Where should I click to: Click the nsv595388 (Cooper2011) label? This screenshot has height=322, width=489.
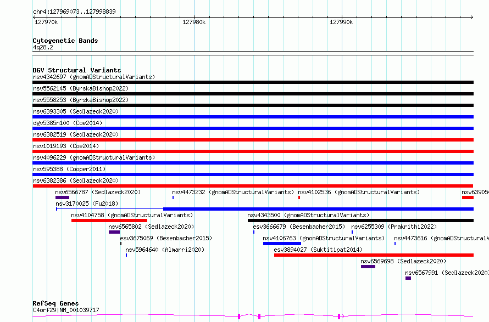69,169
